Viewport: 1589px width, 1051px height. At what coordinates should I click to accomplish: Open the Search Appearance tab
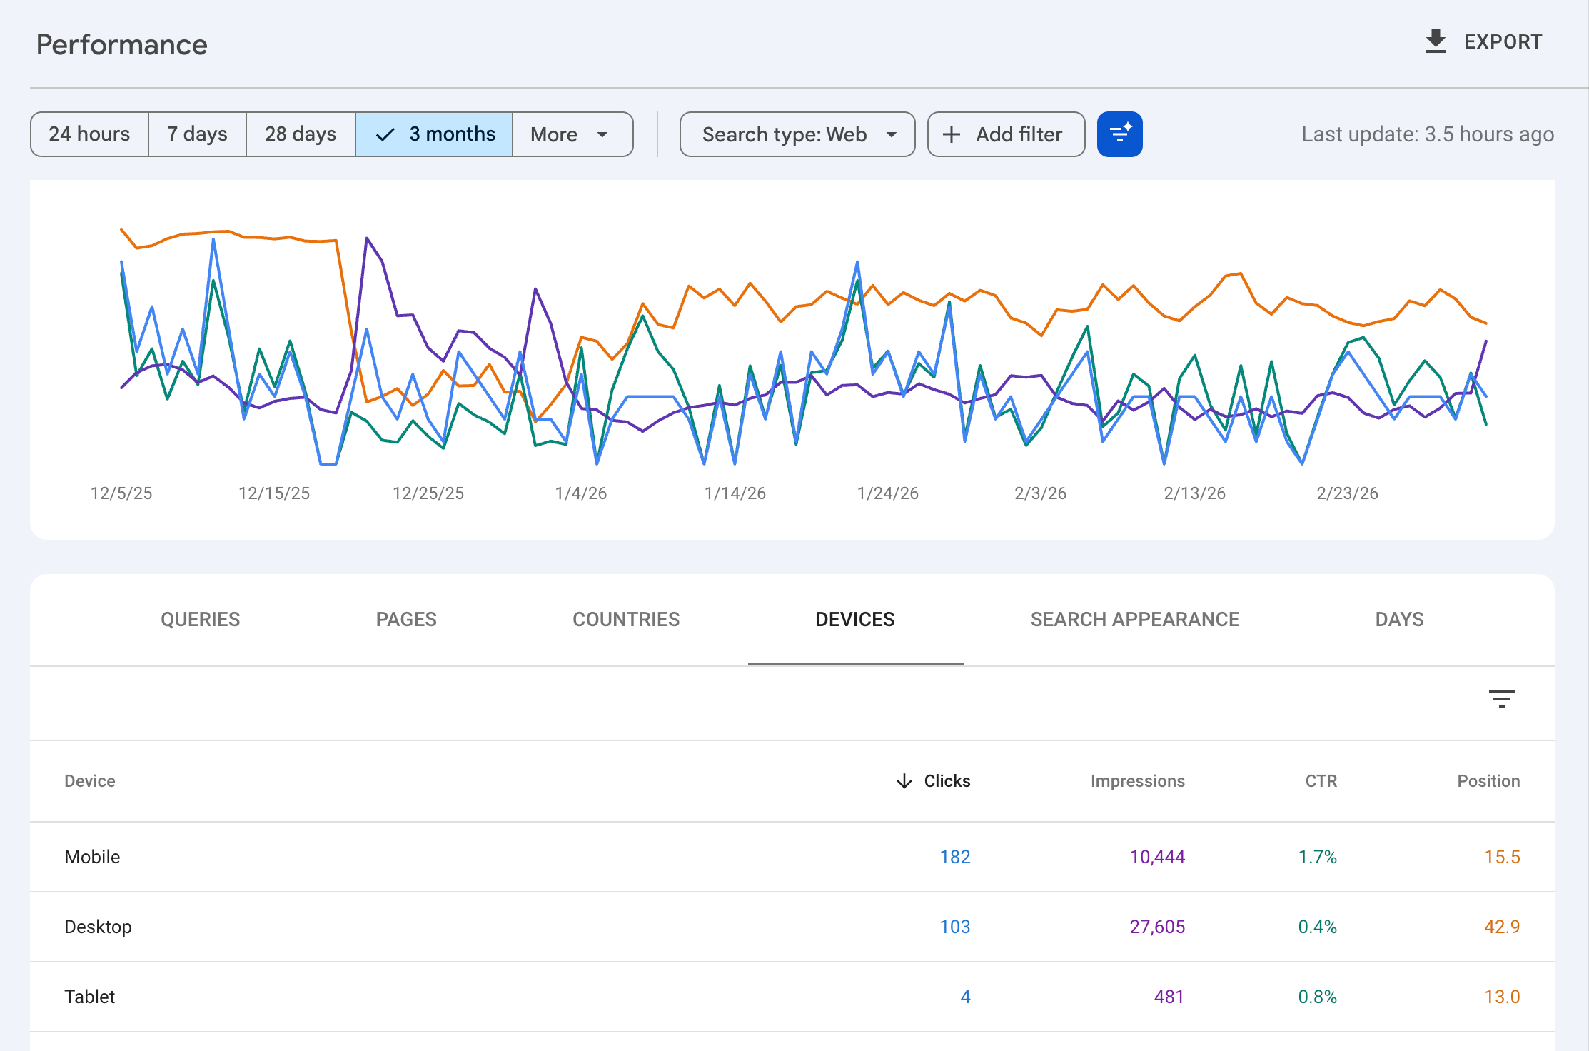1134,620
